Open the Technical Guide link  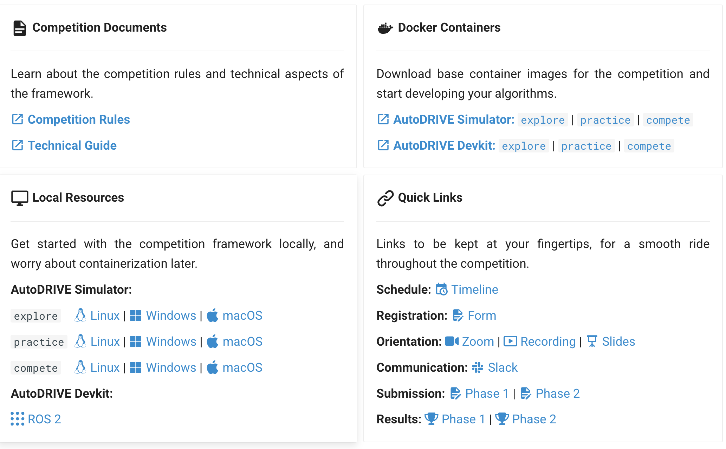coord(72,145)
